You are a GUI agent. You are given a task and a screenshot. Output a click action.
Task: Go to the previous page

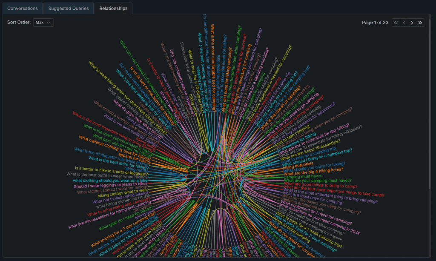404,23
